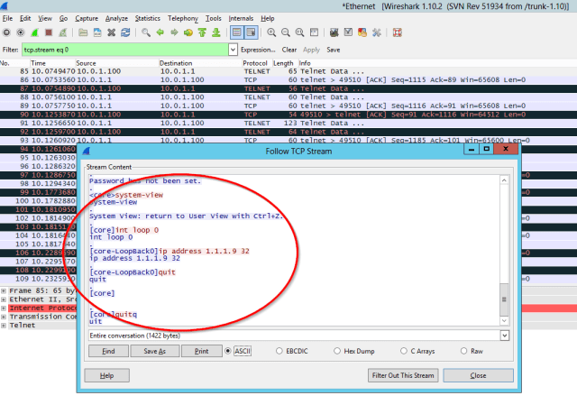This screenshot has height=414, width=577.
Task: Select the C Arrays radio button
Action: [404, 351]
